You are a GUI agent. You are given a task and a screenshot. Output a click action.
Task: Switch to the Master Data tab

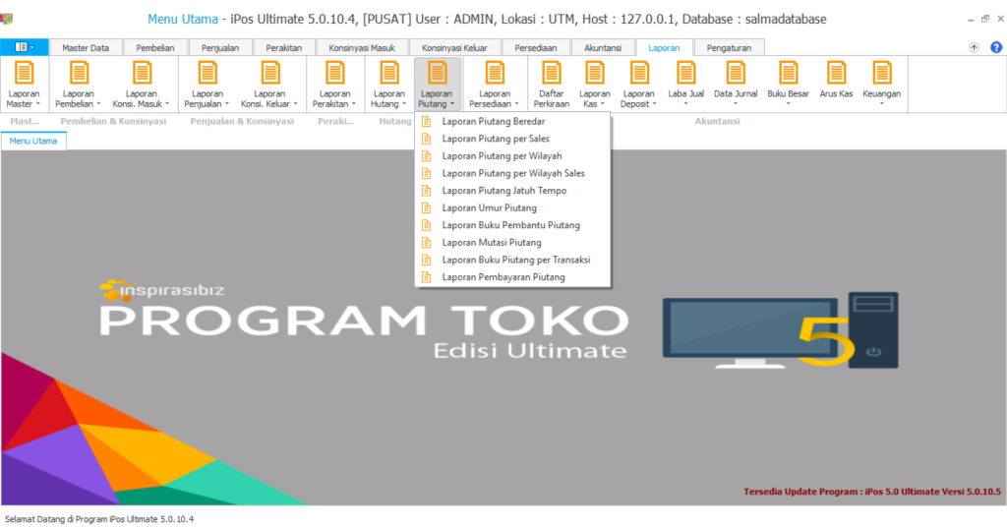(x=86, y=47)
